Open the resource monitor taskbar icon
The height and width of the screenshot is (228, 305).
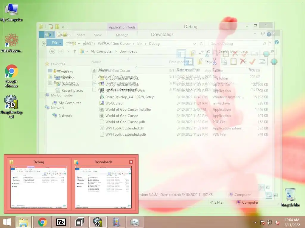135,222
